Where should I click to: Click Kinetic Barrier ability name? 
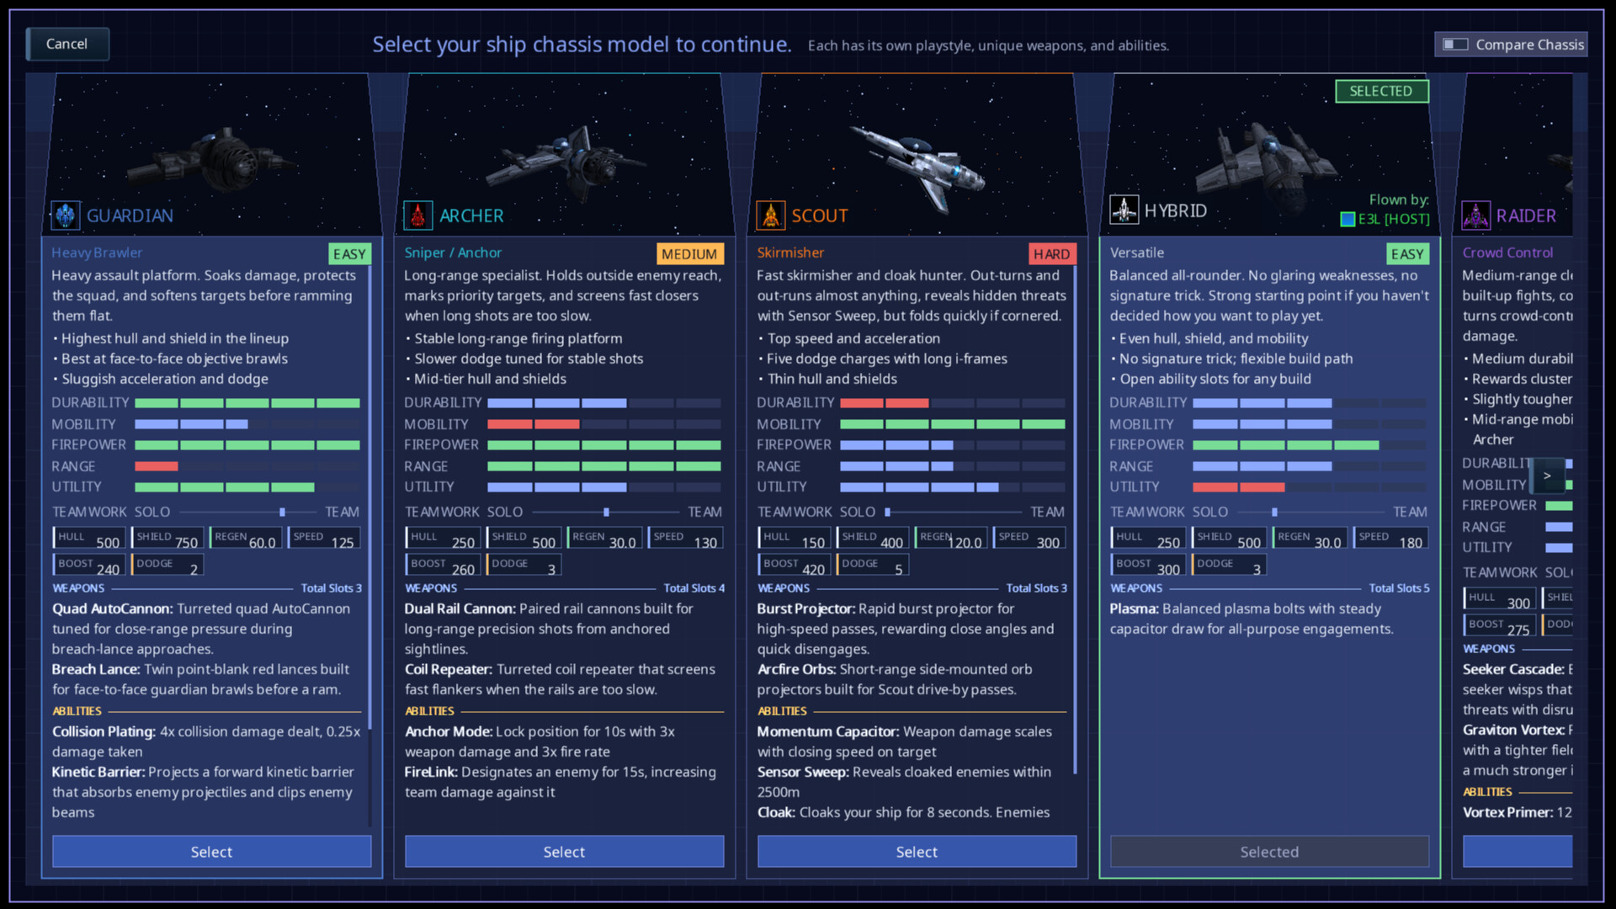(98, 772)
